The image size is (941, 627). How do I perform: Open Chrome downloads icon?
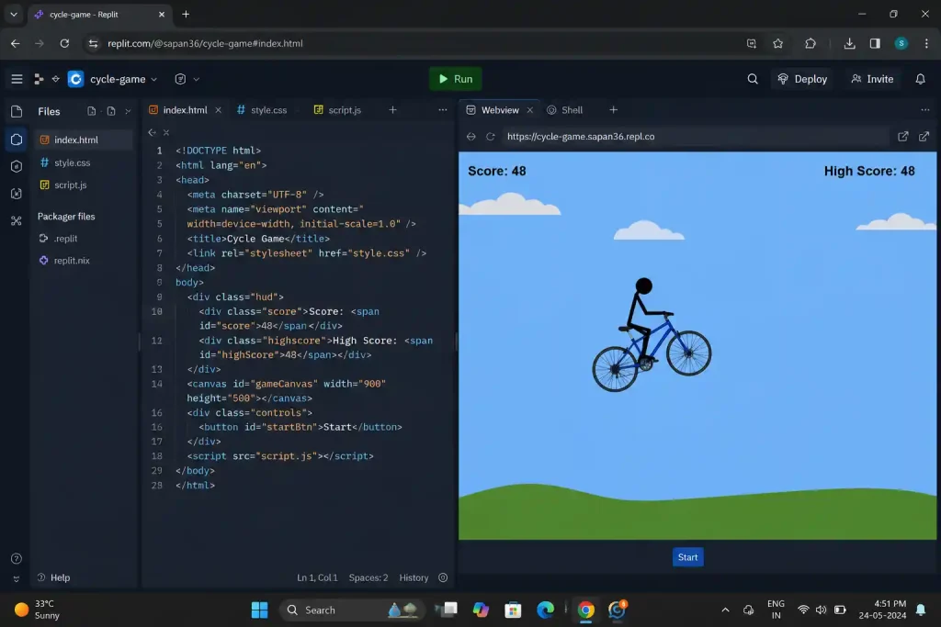coord(849,44)
